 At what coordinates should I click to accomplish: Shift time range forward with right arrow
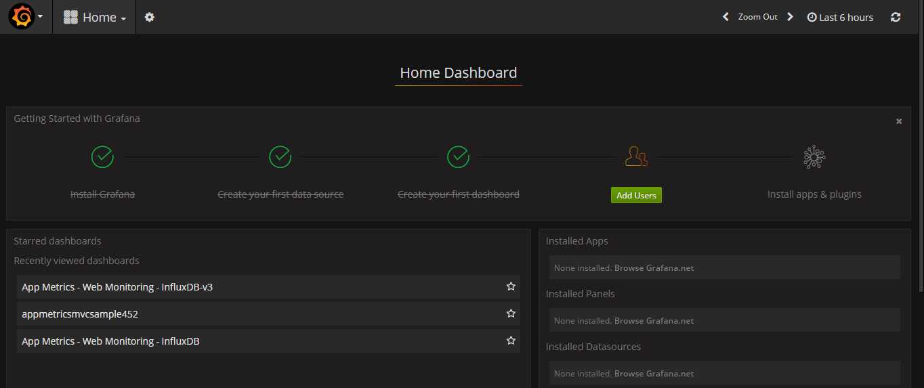[x=790, y=17]
